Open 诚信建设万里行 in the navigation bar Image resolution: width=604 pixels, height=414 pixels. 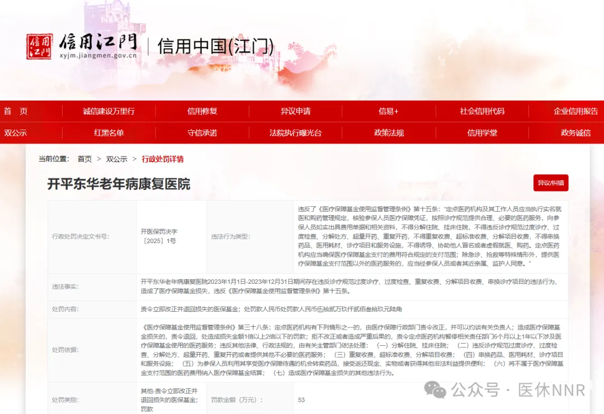[108, 111]
